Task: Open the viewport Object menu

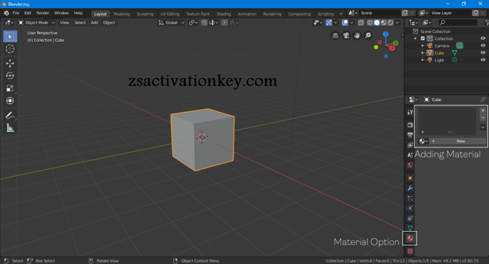Action: click(x=109, y=22)
